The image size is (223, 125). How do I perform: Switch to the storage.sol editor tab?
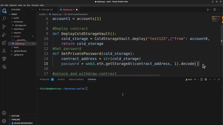pos(47,10)
